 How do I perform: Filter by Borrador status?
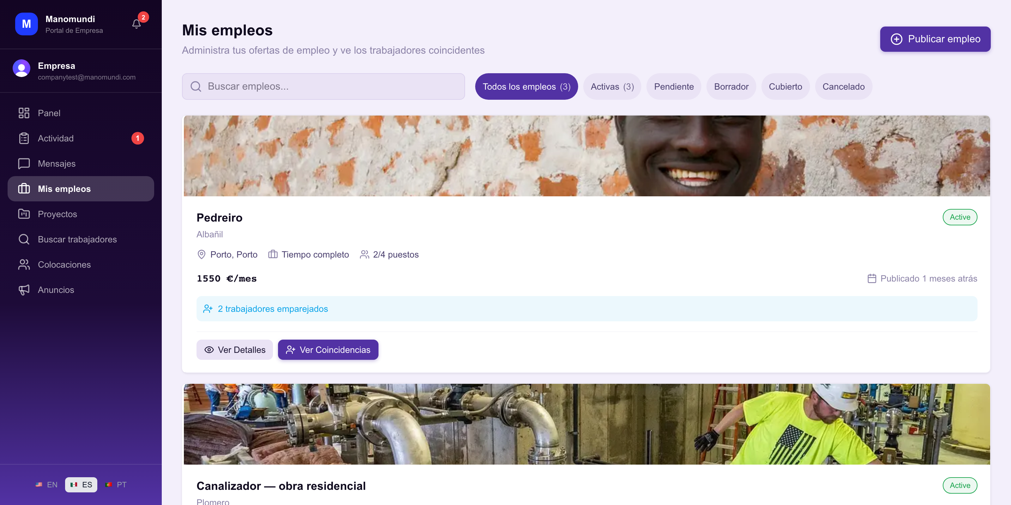pos(731,86)
